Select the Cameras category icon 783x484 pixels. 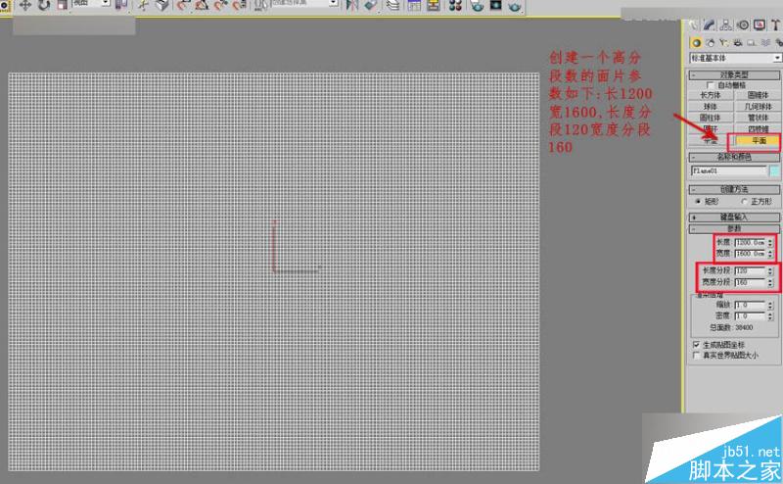click(x=738, y=43)
